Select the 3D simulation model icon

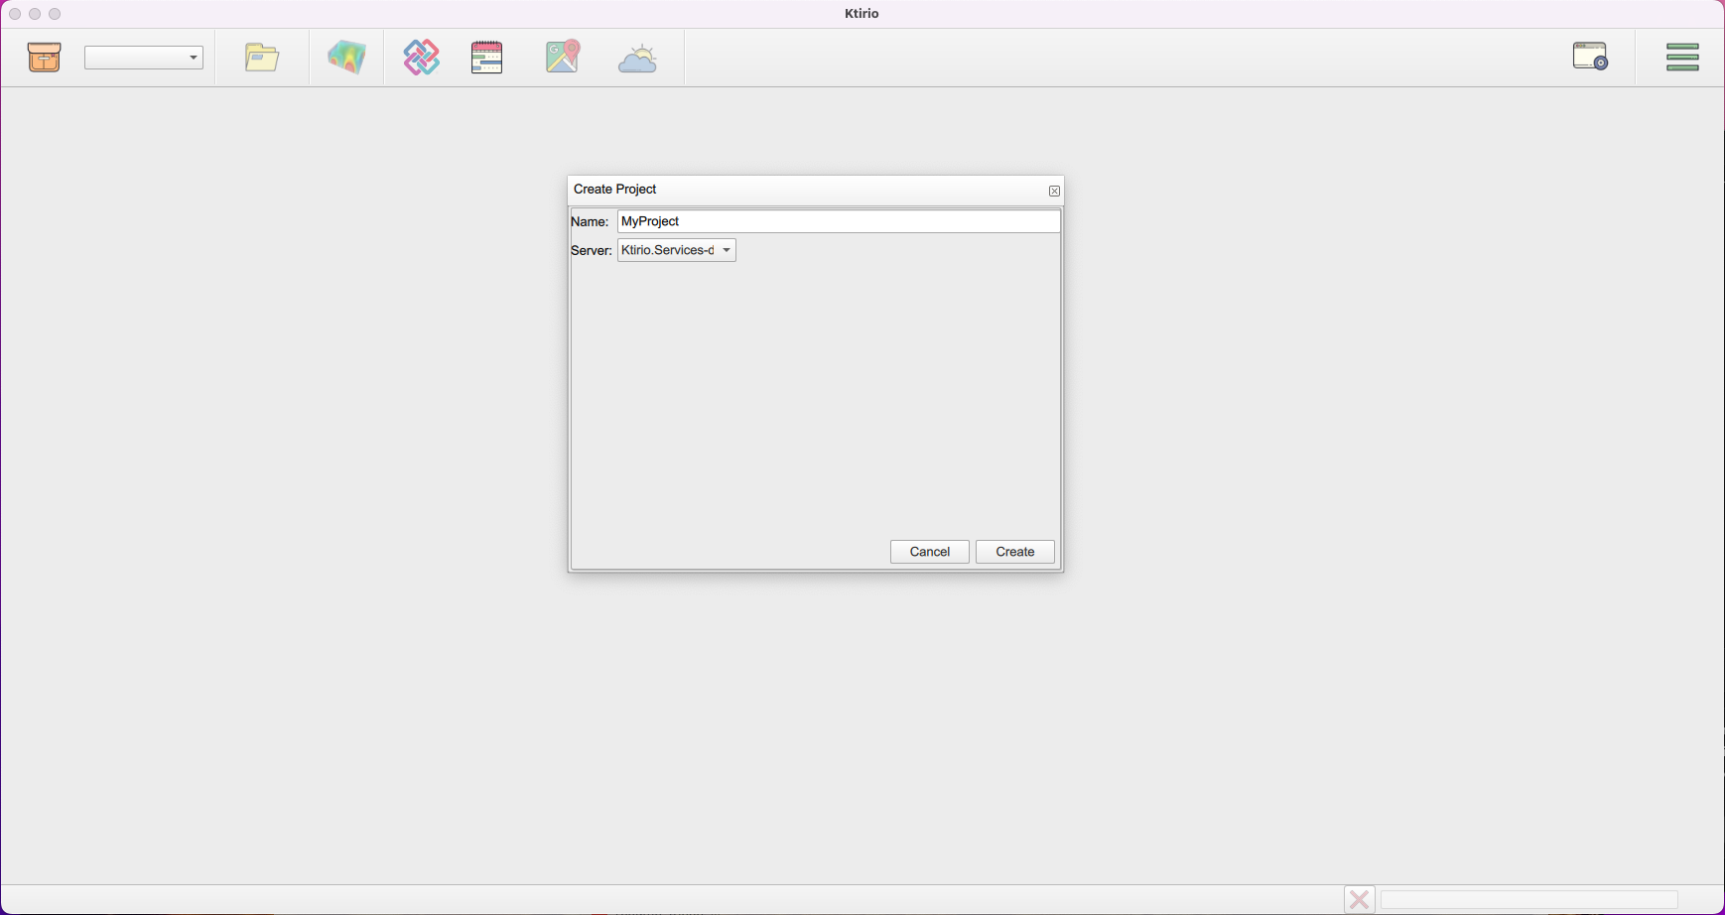pyautogui.click(x=345, y=58)
